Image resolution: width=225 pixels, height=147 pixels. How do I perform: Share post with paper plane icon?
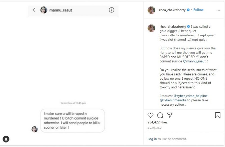(170, 115)
